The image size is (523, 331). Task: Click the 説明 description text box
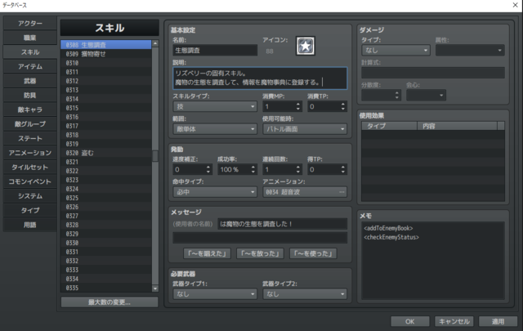[260, 78]
